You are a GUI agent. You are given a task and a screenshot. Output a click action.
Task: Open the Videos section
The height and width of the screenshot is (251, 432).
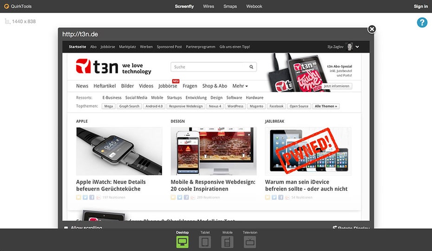pyautogui.click(x=146, y=86)
